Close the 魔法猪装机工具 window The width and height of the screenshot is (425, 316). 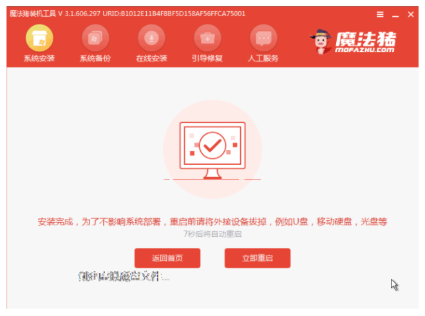tap(411, 14)
